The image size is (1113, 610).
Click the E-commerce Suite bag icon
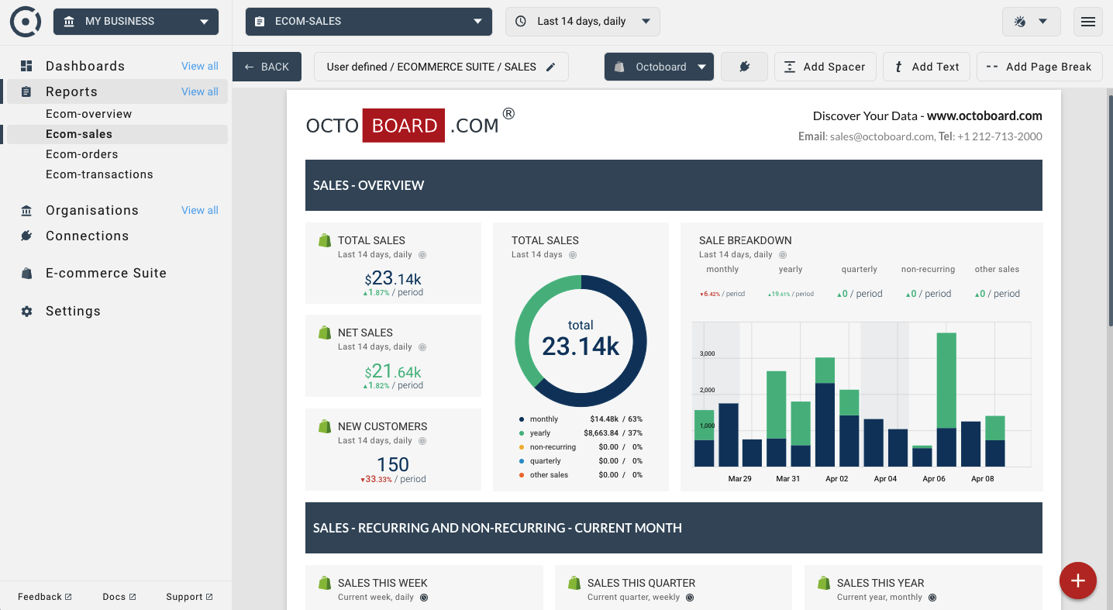(x=26, y=274)
